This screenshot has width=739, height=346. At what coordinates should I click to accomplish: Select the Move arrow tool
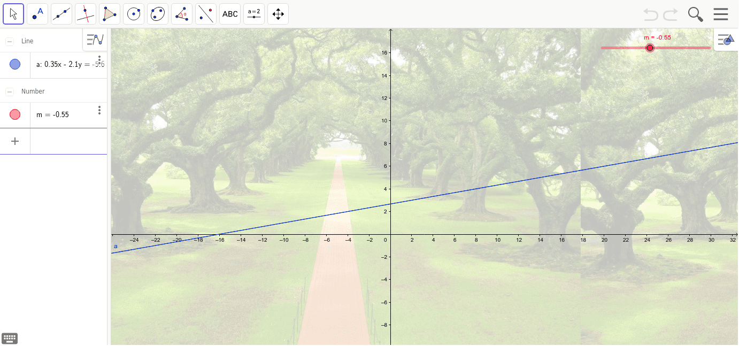tap(13, 14)
